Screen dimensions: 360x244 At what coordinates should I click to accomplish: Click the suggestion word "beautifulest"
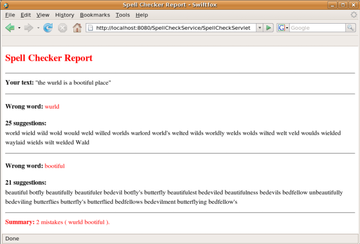pyautogui.click(x=182, y=193)
